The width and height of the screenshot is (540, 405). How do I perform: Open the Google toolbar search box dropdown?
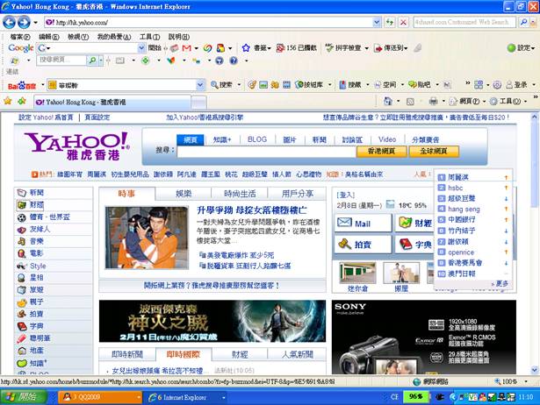coord(141,48)
